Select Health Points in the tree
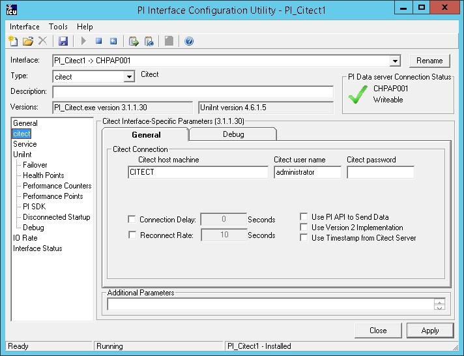Image resolution: width=464 pixels, height=356 pixels. click(44, 175)
